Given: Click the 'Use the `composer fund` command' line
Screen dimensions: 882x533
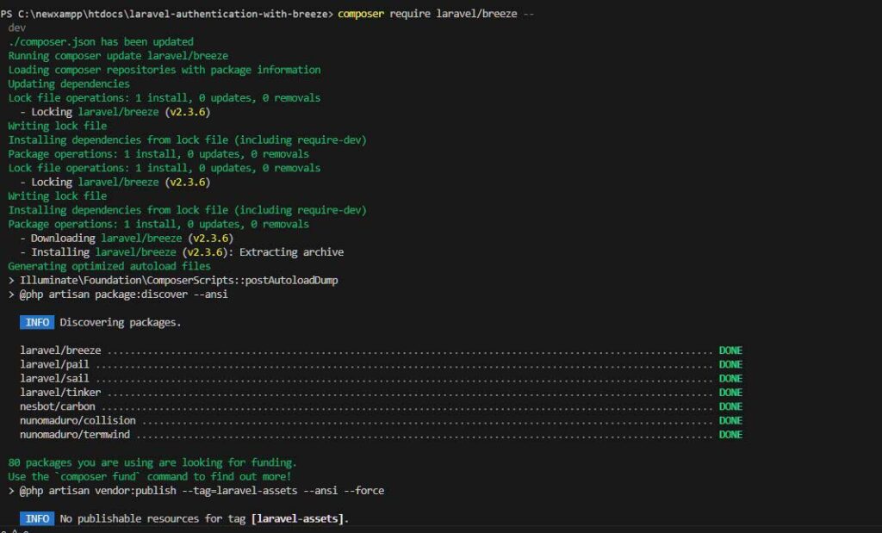Looking at the screenshot, I should click(x=150, y=476).
